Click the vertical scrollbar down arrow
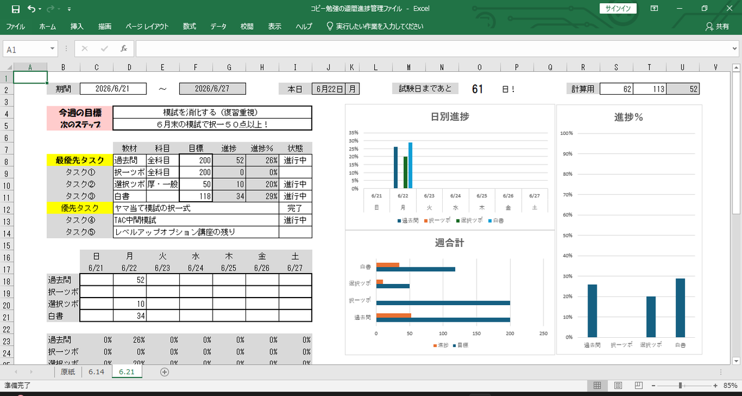The width and height of the screenshot is (742, 396). pos(736,361)
